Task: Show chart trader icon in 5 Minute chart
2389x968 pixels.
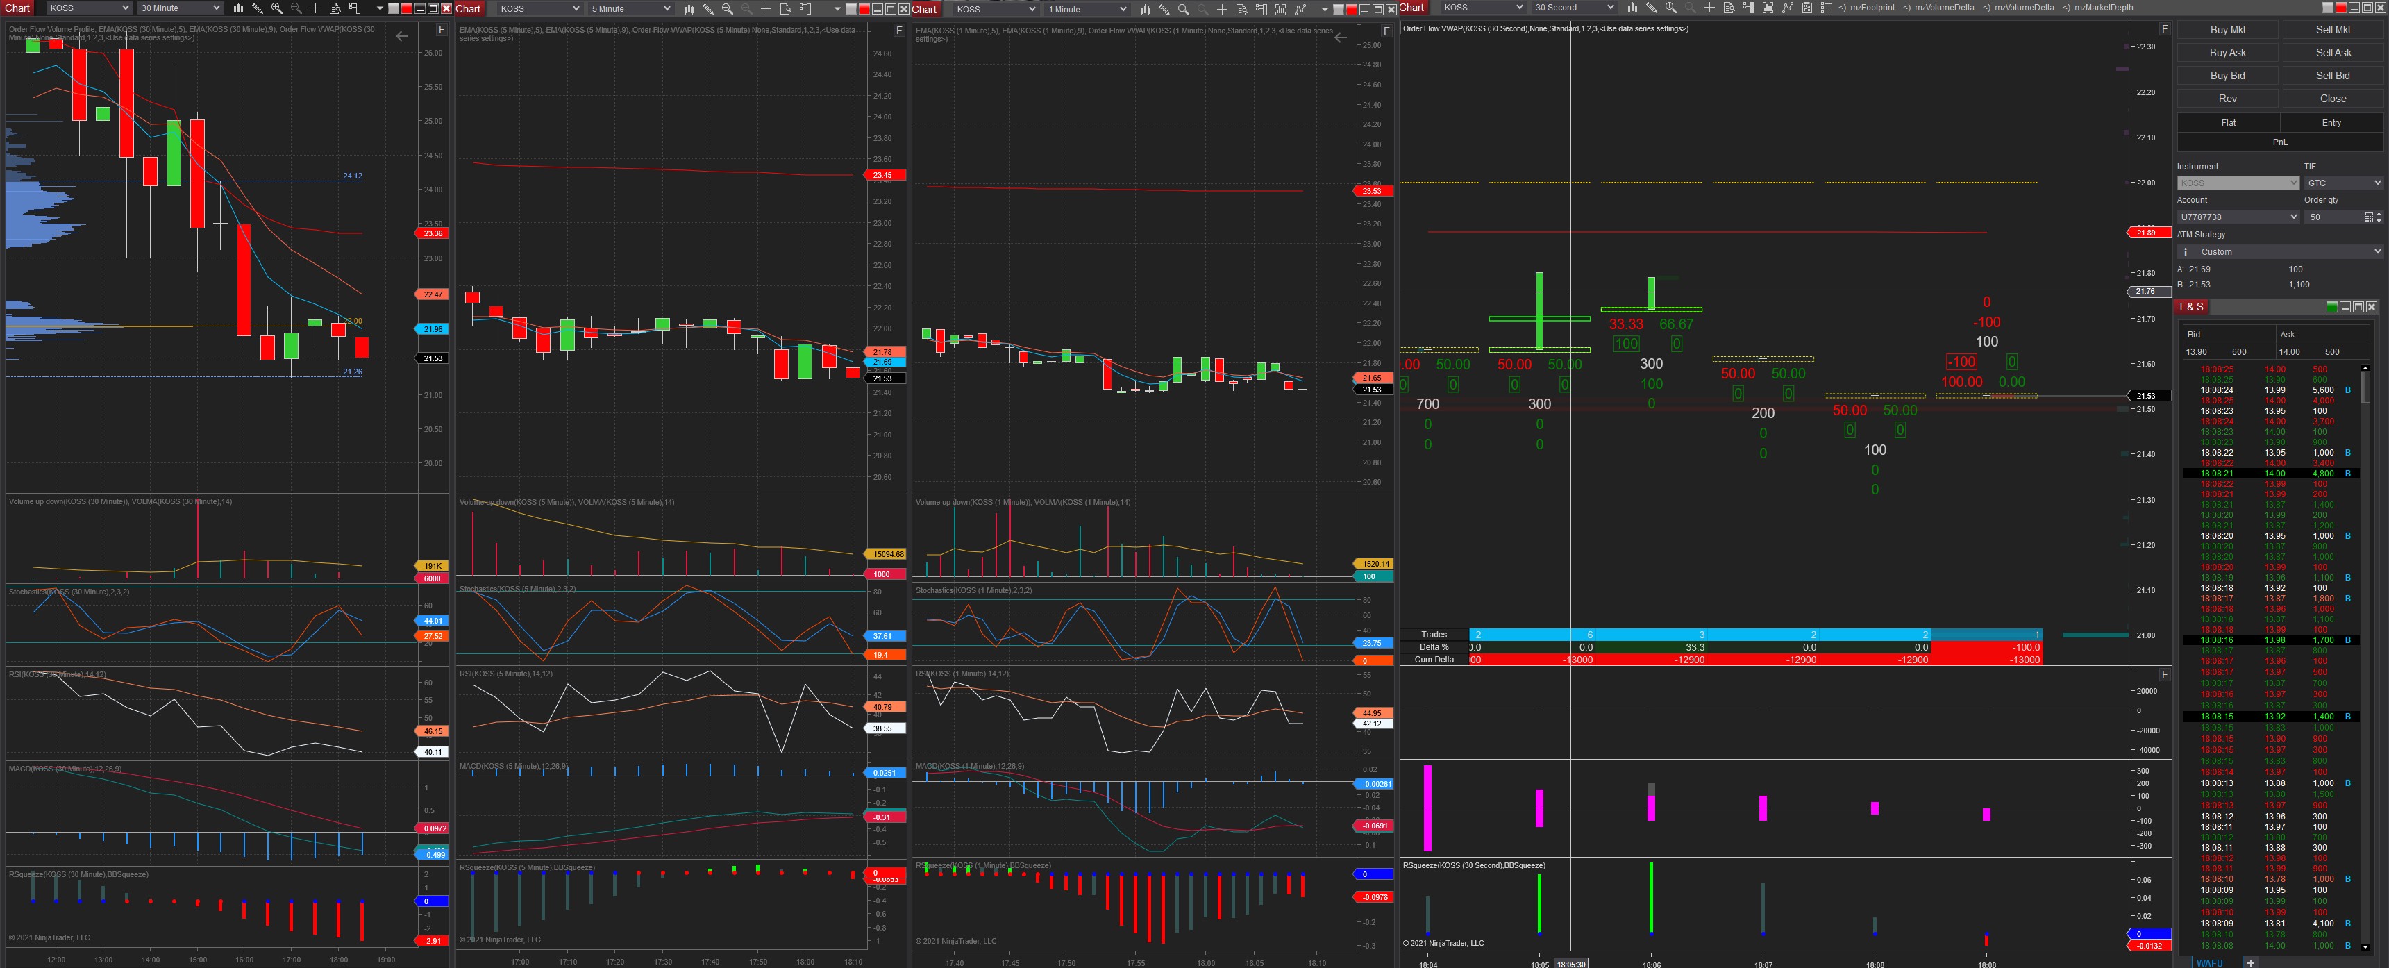Action: 805,8
